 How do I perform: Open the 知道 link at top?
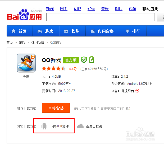(91, 9)
